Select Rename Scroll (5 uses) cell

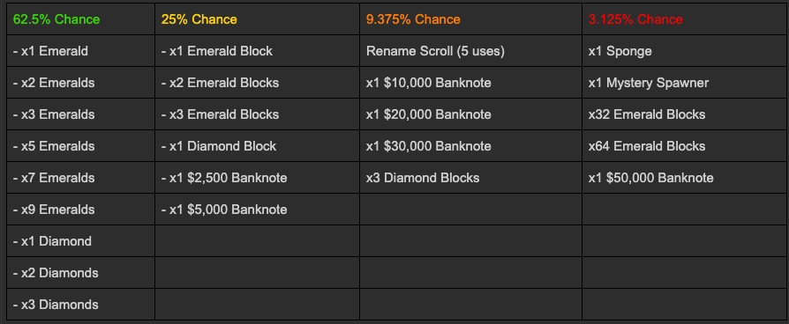(x=470, y=51)
